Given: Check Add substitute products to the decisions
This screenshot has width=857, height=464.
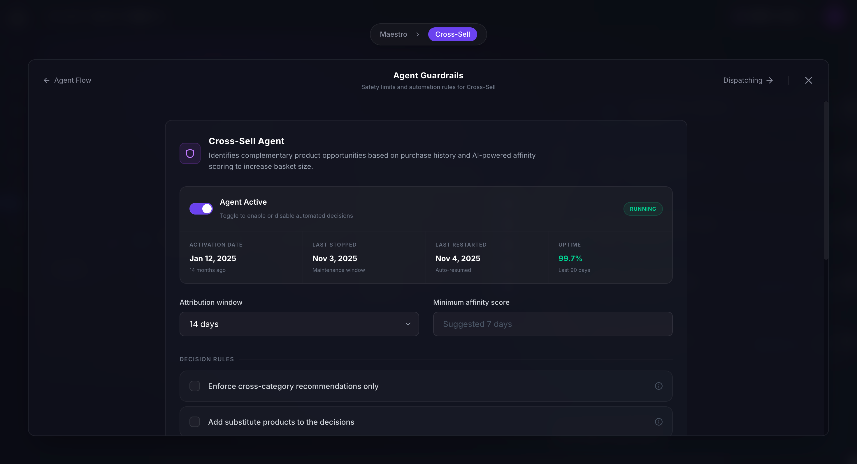Looking at the screenshot, I should [195, 422].
